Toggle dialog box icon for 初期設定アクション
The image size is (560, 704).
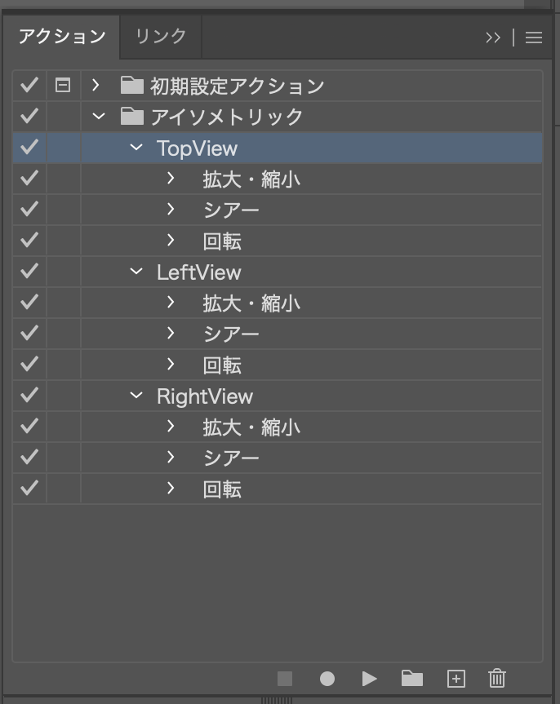click(63, 85)
